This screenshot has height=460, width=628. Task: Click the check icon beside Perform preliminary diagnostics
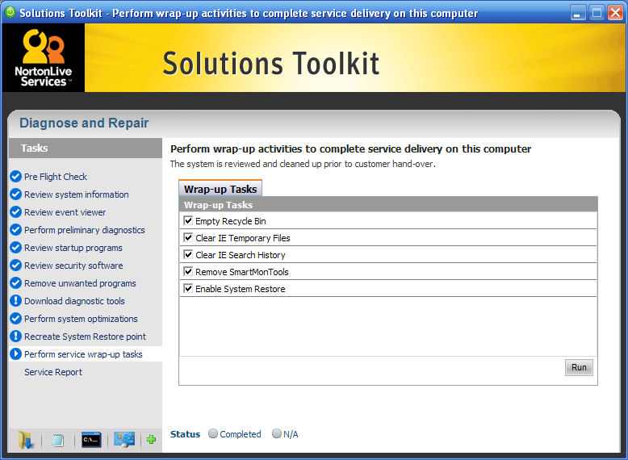pos(15,230)
